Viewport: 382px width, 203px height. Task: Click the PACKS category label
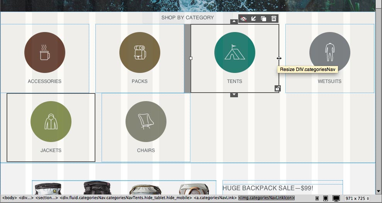[139, 81]
